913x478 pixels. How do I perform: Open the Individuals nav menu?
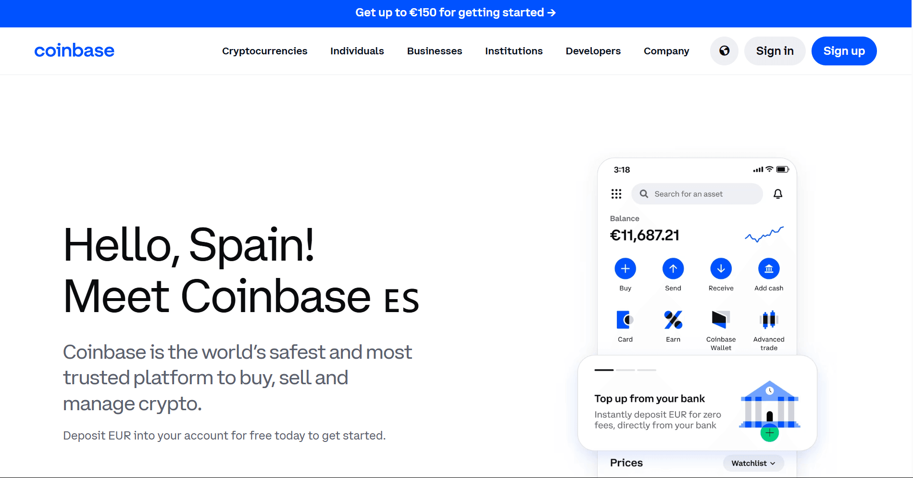(357, 51)
